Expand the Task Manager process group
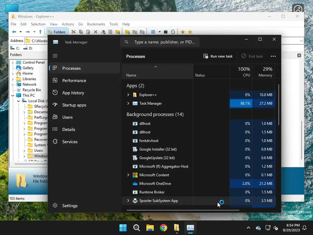The width and height of the screenshot is (313, 235). click(128, 103)
